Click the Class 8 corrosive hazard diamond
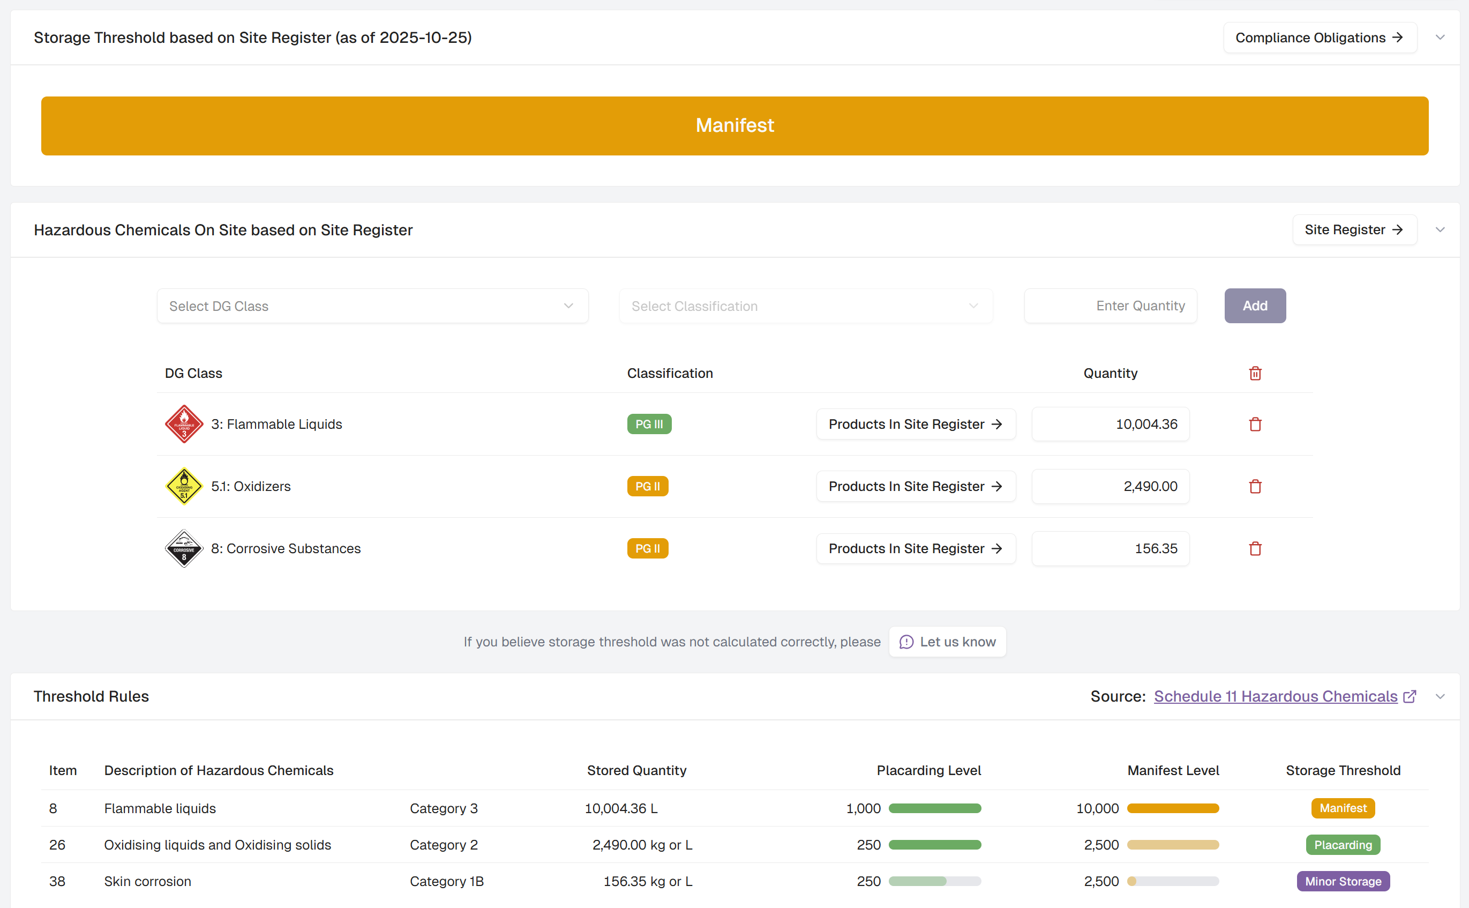This screenshot has height=908, width=1469. [184, 548]
